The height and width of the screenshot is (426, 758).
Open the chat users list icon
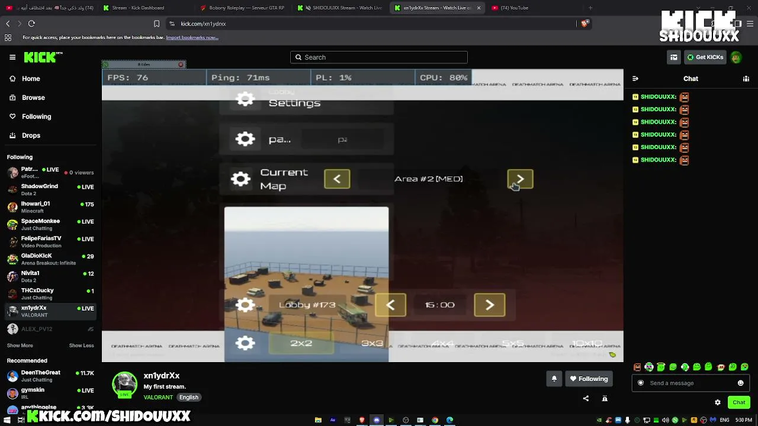click(x=746, y=79)
